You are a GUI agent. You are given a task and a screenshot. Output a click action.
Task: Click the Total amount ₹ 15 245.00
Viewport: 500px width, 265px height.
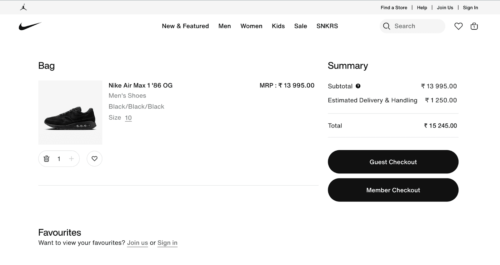pos(440,126)
